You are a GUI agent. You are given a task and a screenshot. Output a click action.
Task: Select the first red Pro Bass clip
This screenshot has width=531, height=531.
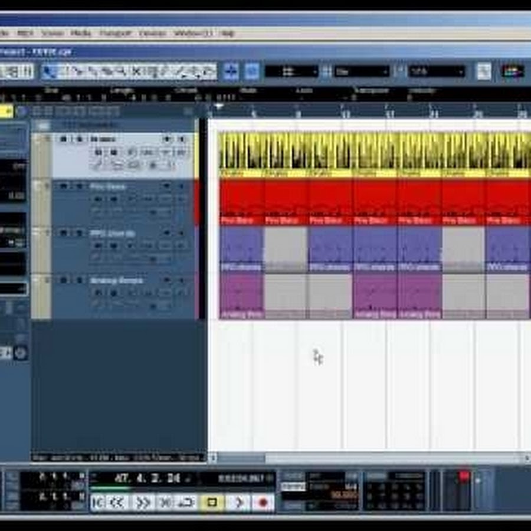[241, 201]
